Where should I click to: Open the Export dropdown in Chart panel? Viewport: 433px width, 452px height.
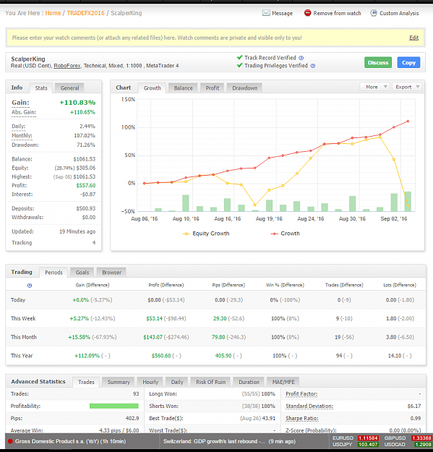[406, 87]
